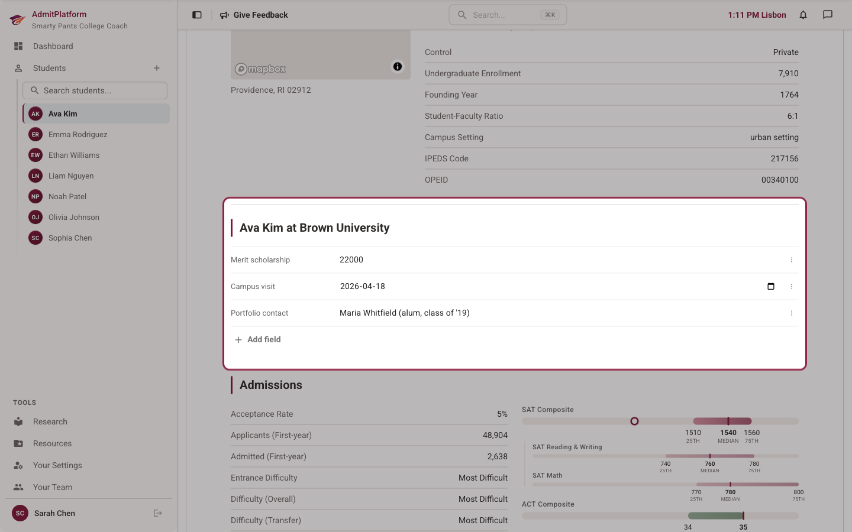Click the Undergraduate Enrollment value 7,910
The width and height of the screenshot is (852, 532).
click(788, 73)
